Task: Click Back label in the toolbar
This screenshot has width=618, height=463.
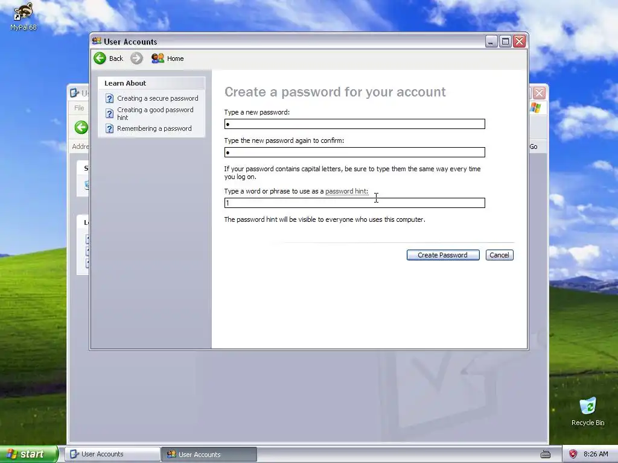Action: (x=116, y=58)
